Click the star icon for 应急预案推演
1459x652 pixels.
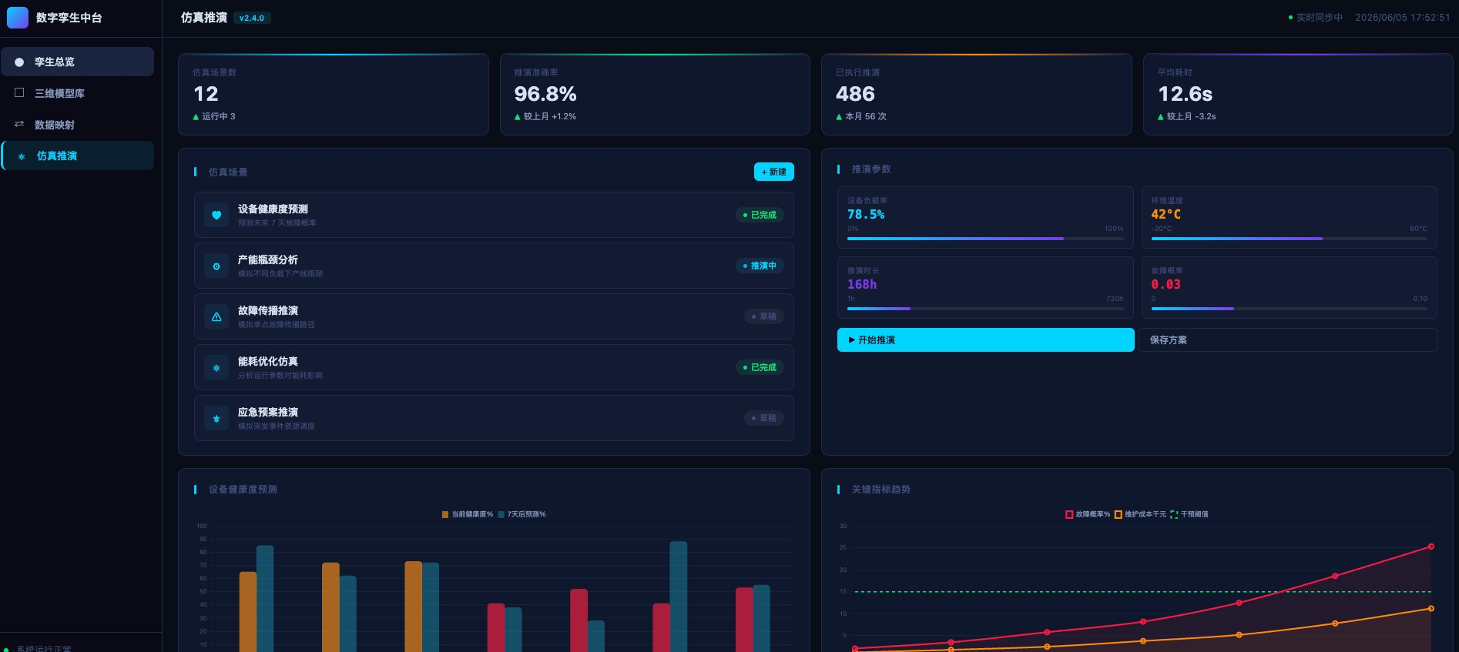(x=216, y=419)
